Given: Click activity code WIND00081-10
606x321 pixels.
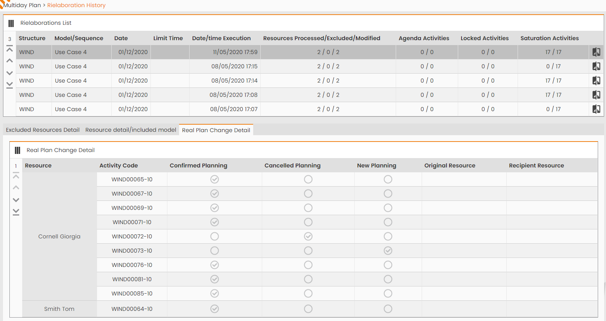Looking at the screenshot, I should [x=132, y=279].
